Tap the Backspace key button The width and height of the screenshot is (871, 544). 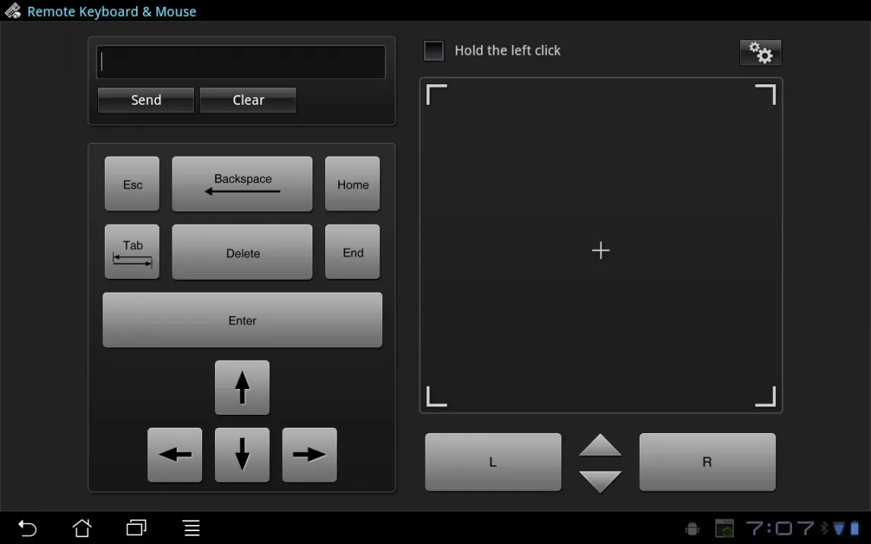[242, 184]
